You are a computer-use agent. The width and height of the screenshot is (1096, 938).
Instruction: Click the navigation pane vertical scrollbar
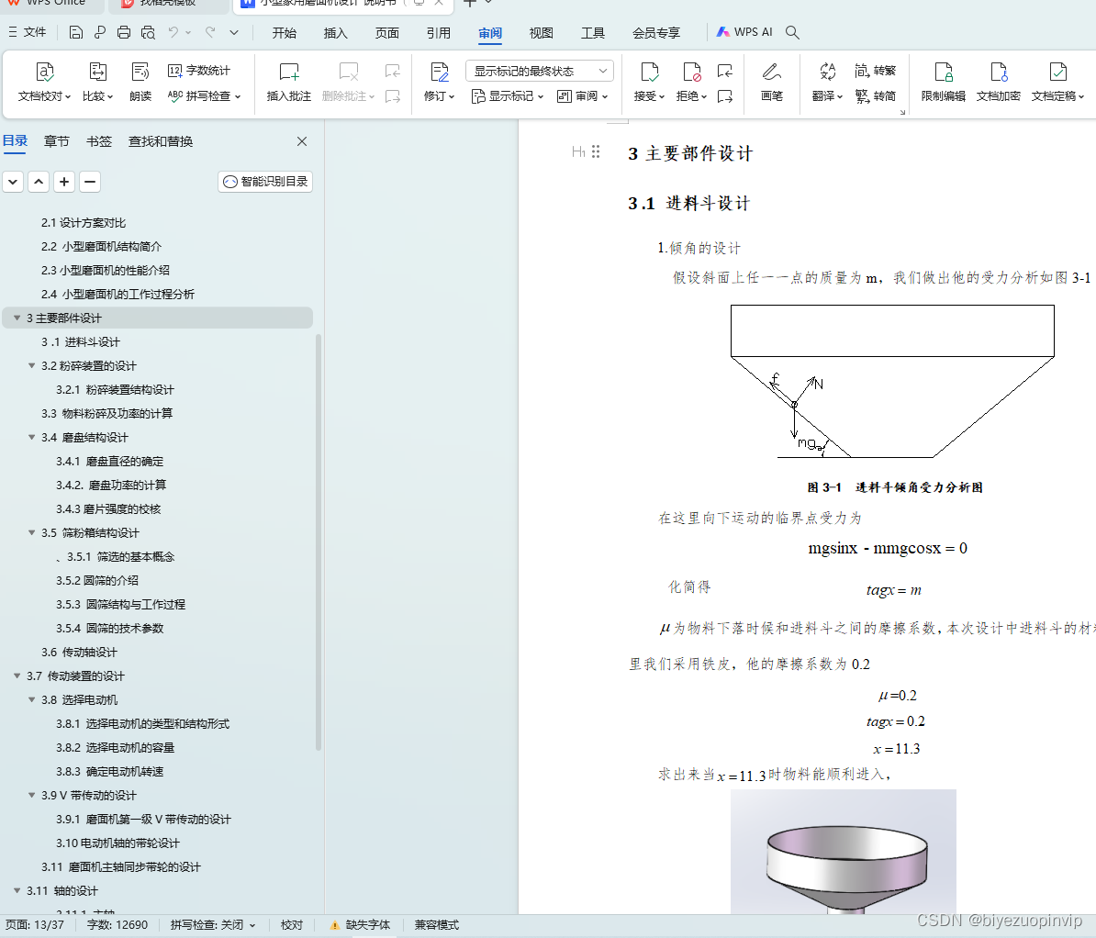point(319,542)
